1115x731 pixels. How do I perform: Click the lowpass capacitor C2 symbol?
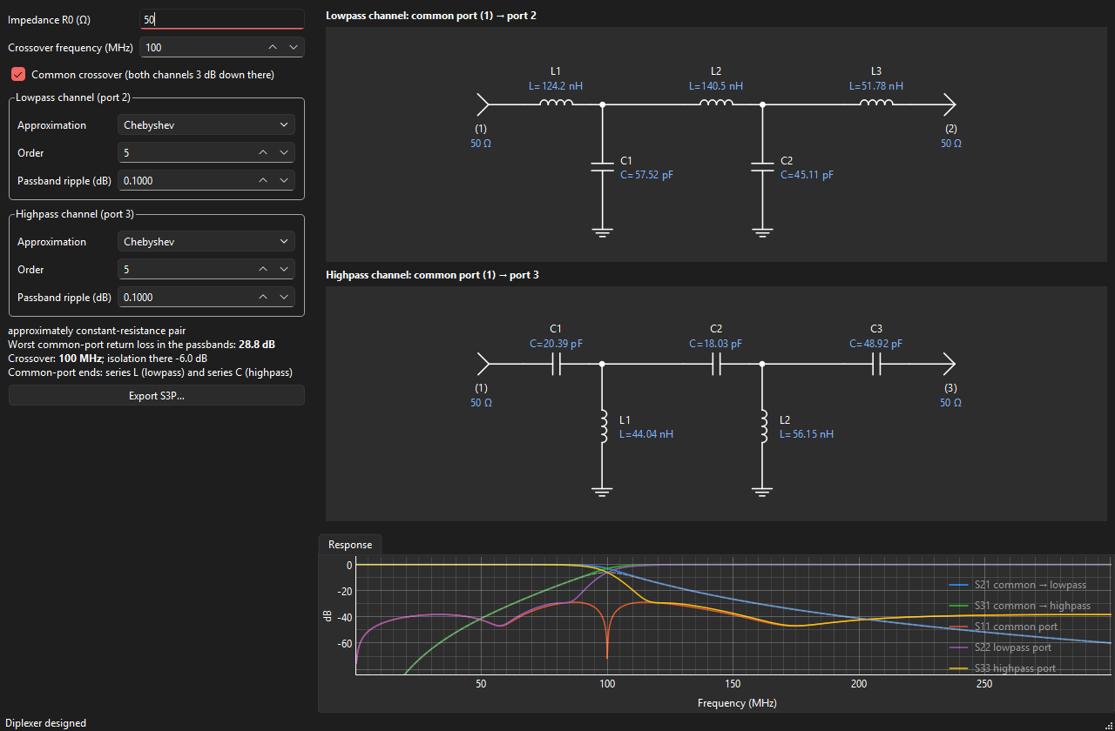click(x=762, y=167)
